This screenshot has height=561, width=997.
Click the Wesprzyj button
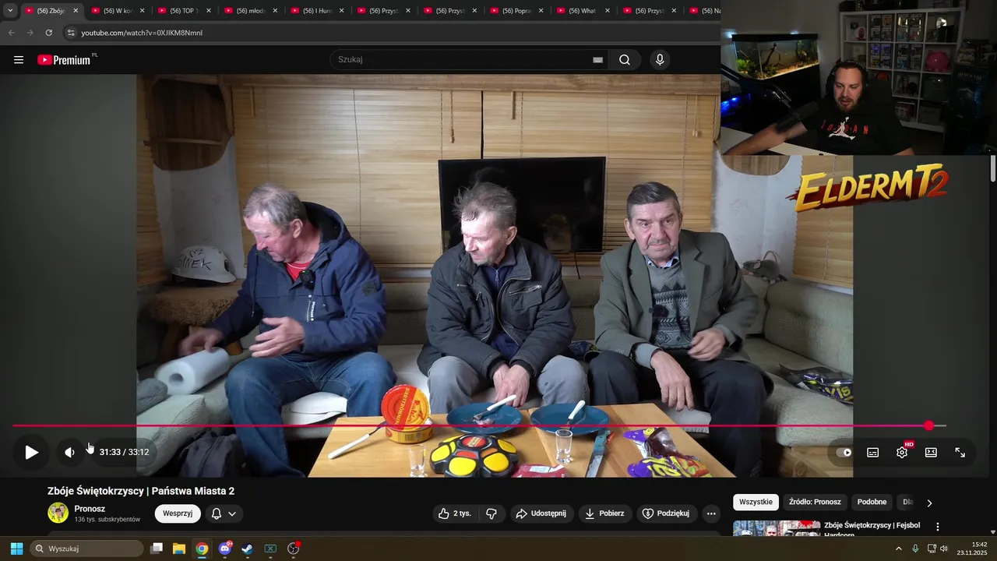(178, 513)
